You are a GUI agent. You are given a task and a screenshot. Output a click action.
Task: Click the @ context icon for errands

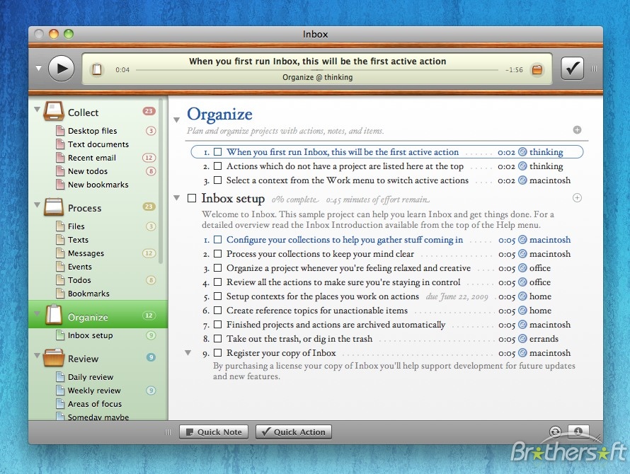522,339
